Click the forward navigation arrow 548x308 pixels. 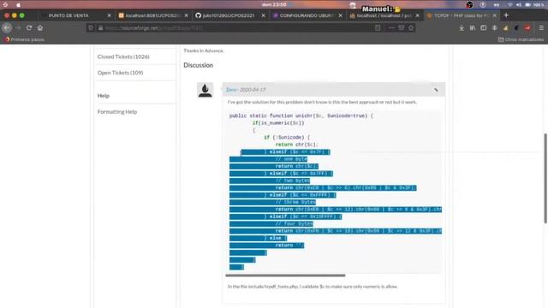18,27
